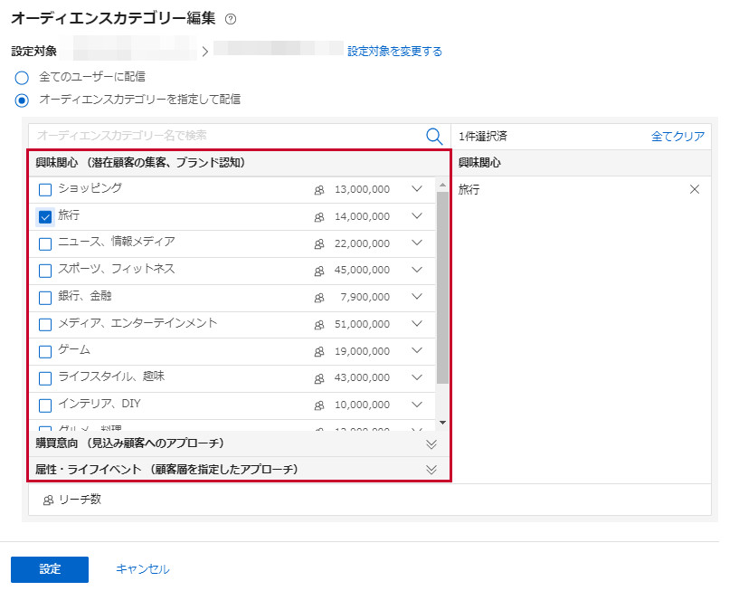Click the audience icon in the ゲーム row
The height and width of the screenshot is (591, 739).
(318, 351)
